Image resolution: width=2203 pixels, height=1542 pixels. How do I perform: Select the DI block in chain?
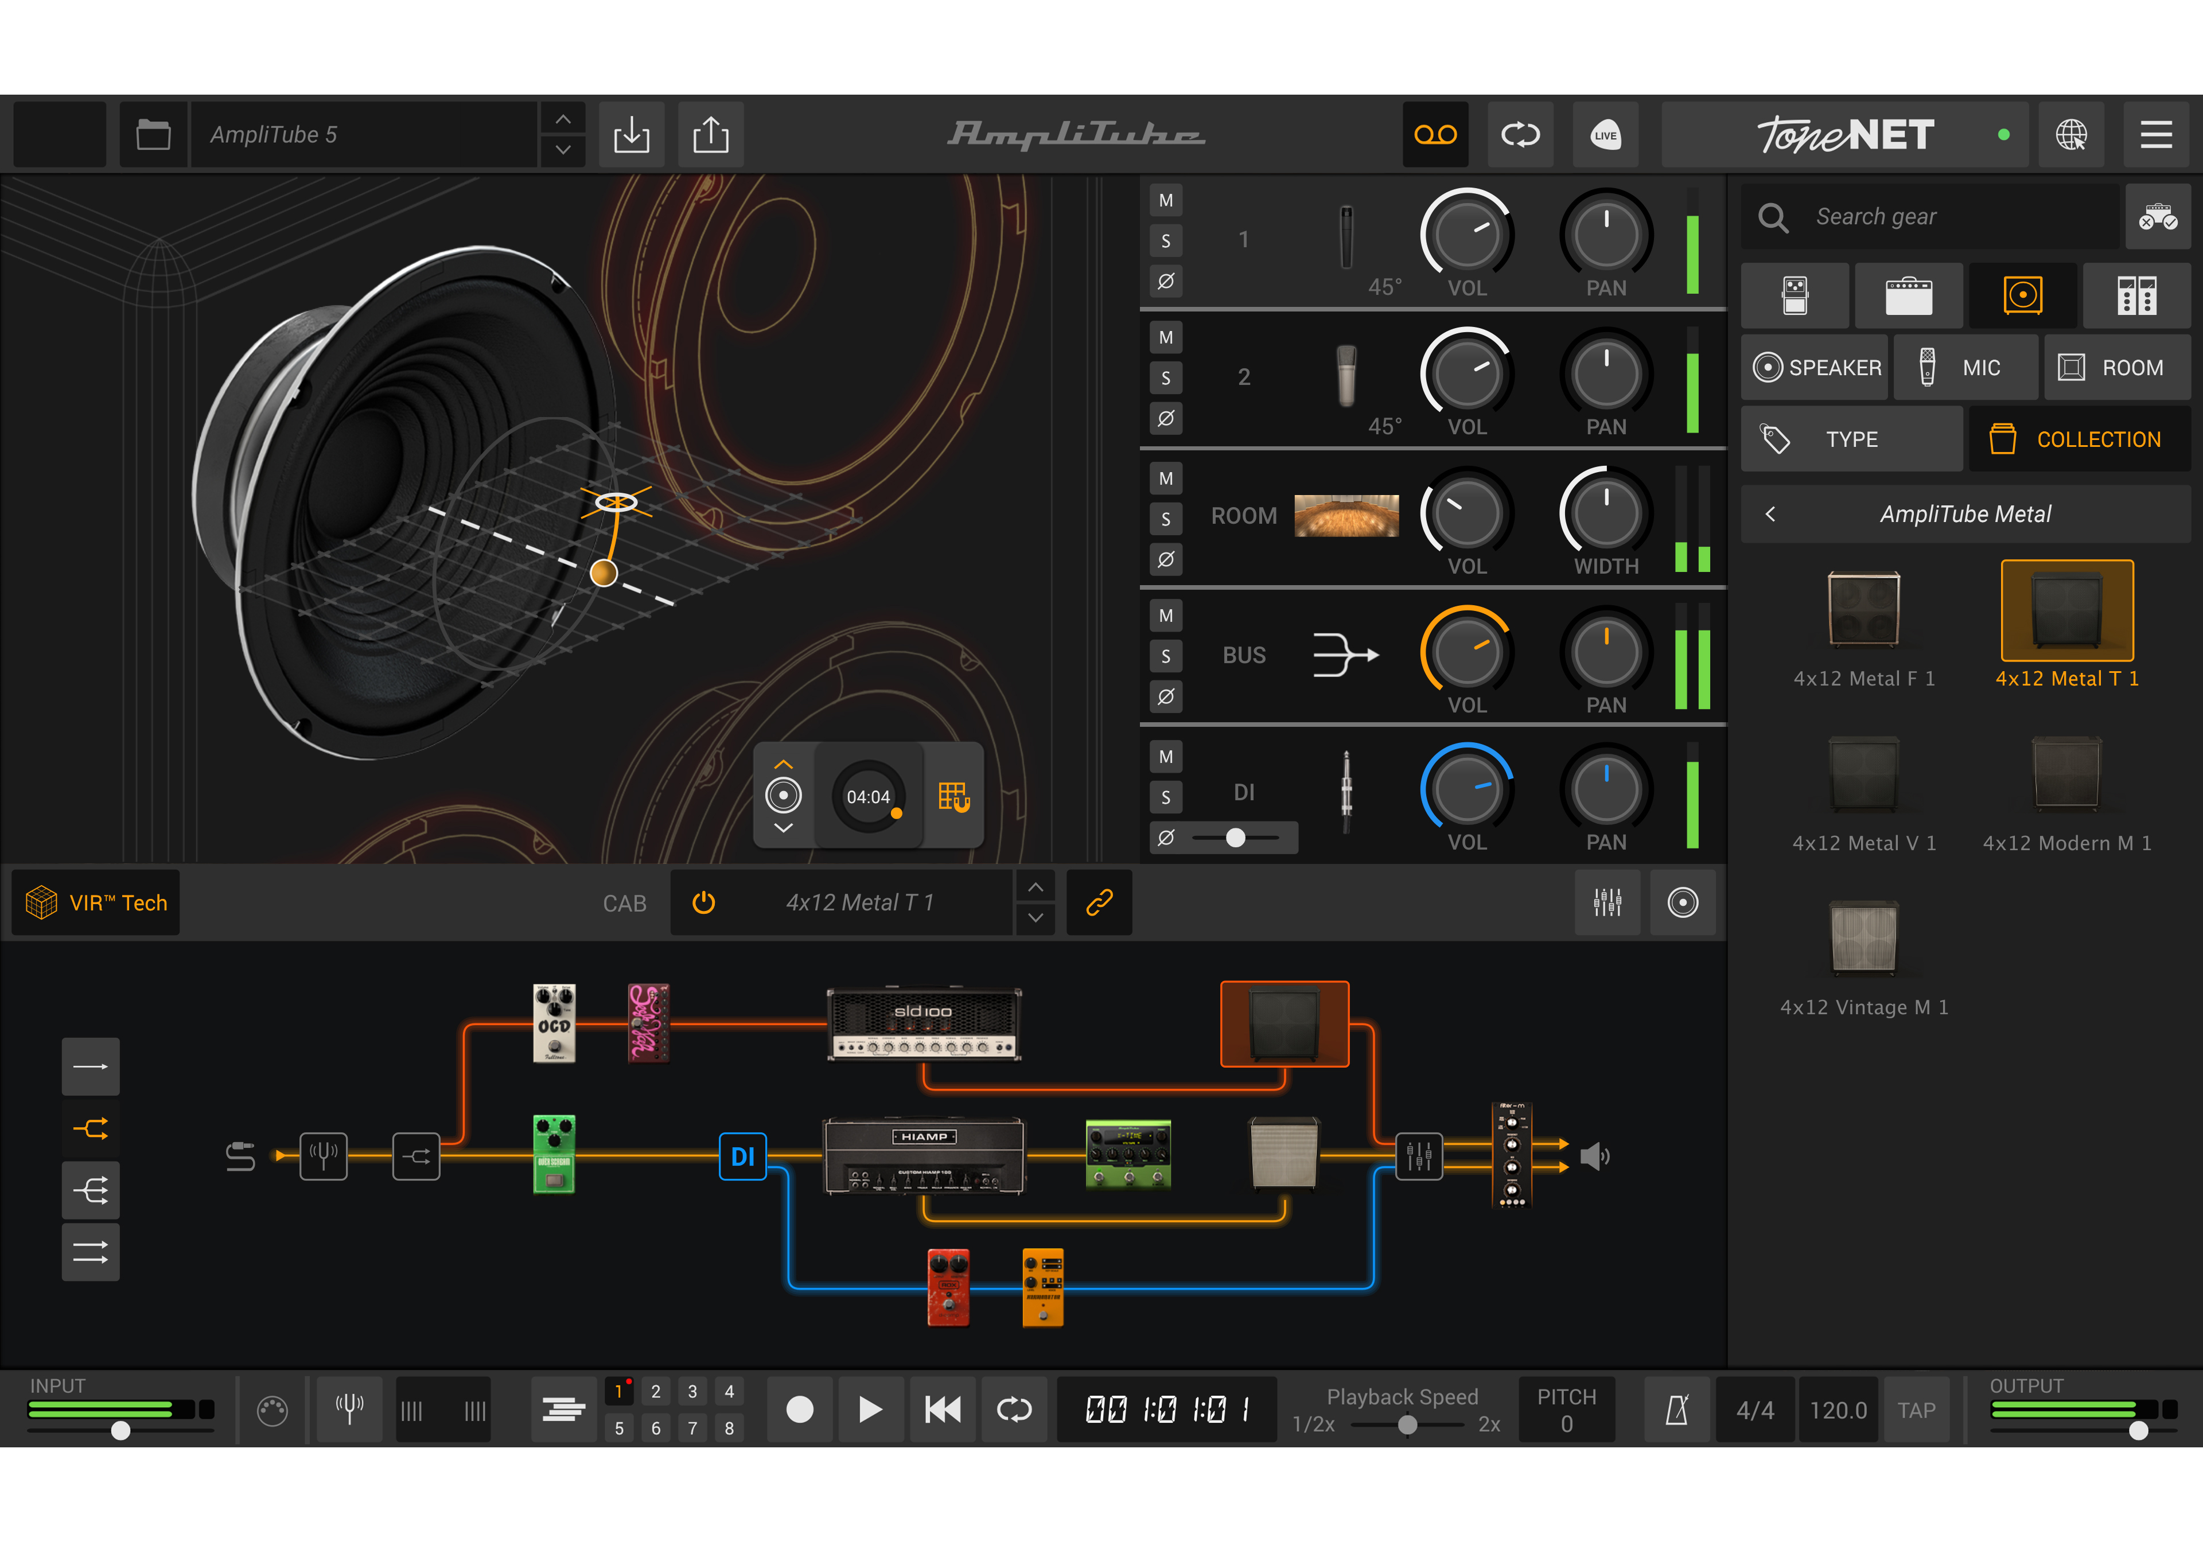coord(742,1156)
